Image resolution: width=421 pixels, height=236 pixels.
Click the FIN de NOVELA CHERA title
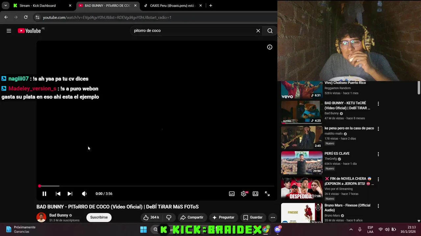pos(349,181)
